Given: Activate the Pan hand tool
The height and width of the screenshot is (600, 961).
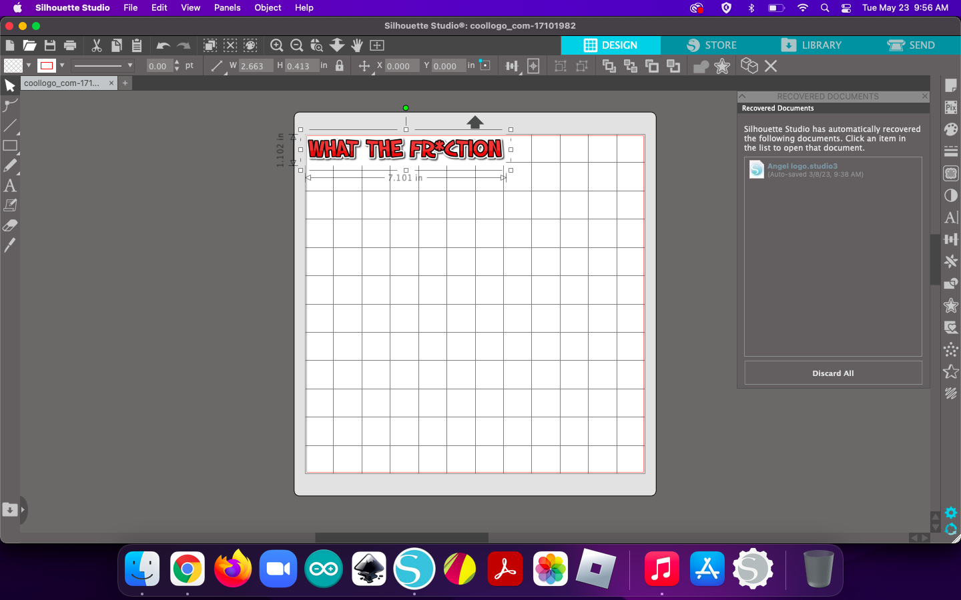Looking at the screenshot, I should coord(357,45).
